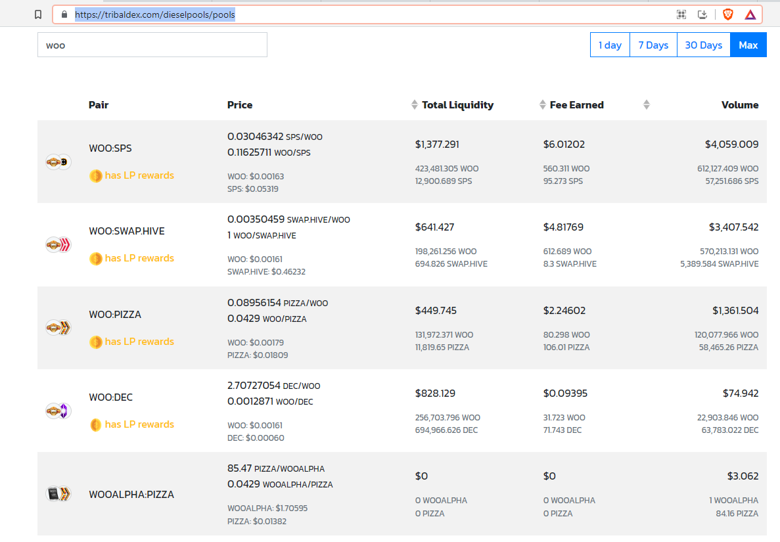Click total liquidity value $641.427
780x542 pixels.
[435, 227]
